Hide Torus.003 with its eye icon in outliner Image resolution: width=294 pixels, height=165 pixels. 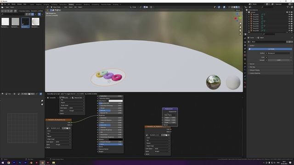pyautogui.click(x=289, y=19)
